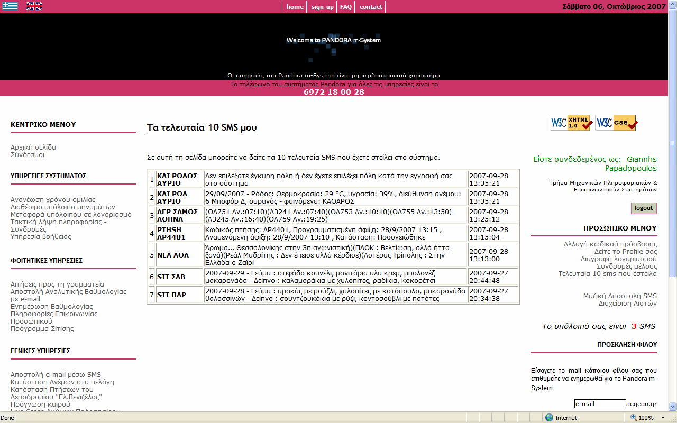Viewport: 677px width, 423px height.
Task: Open the FAQ menu item
Action: (346, 7)
